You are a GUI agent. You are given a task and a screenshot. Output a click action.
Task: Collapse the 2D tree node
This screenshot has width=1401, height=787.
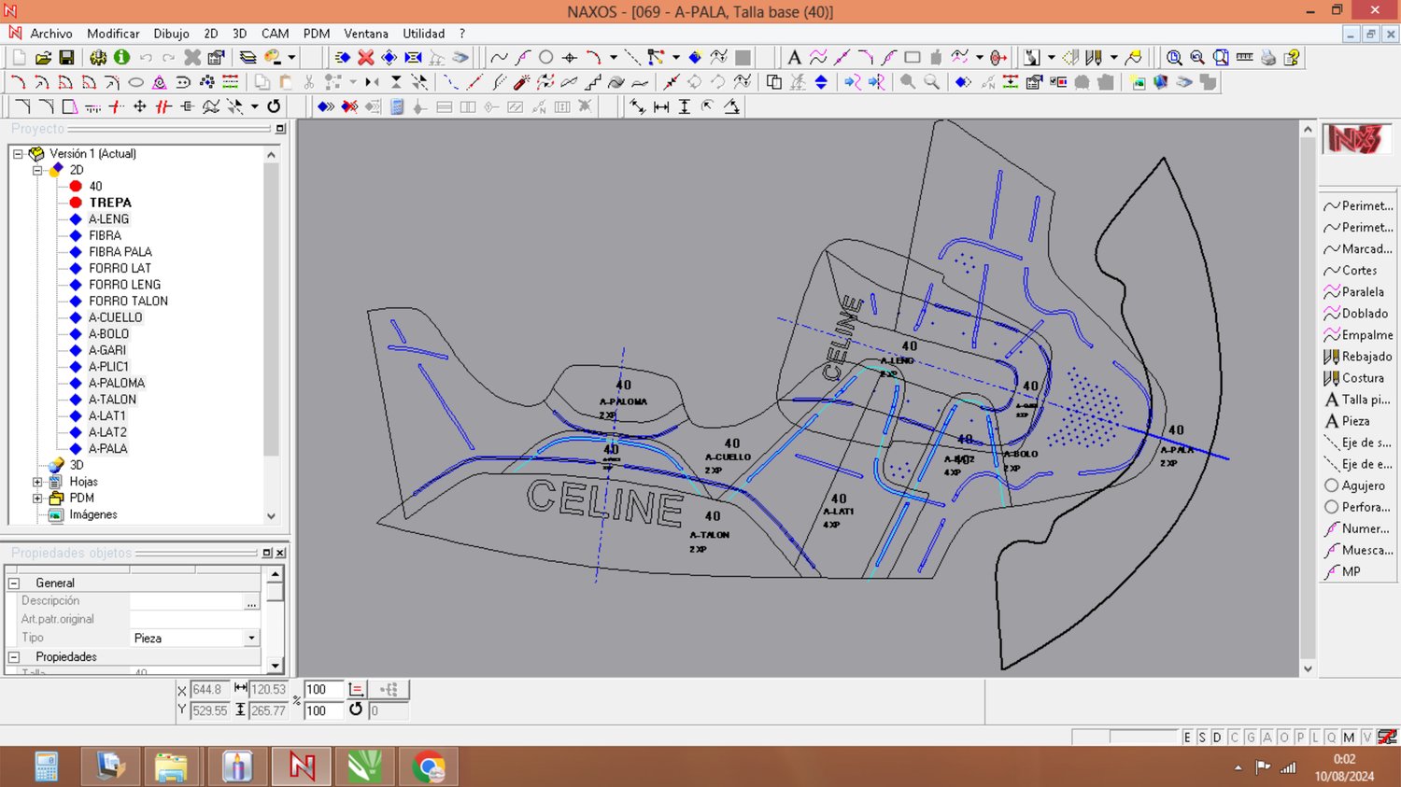[x=37, y=170]
